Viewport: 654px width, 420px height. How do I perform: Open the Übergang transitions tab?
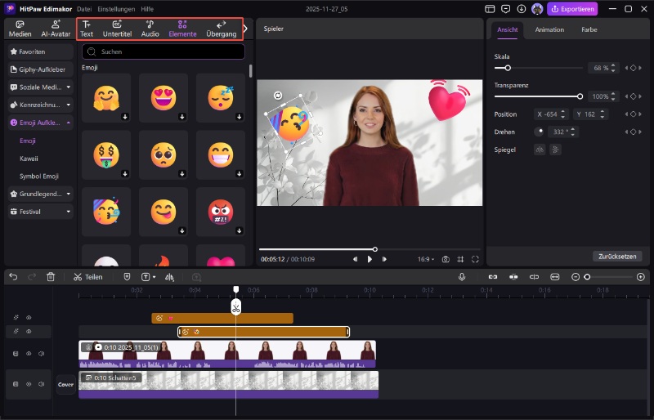(x=221, y=29)
